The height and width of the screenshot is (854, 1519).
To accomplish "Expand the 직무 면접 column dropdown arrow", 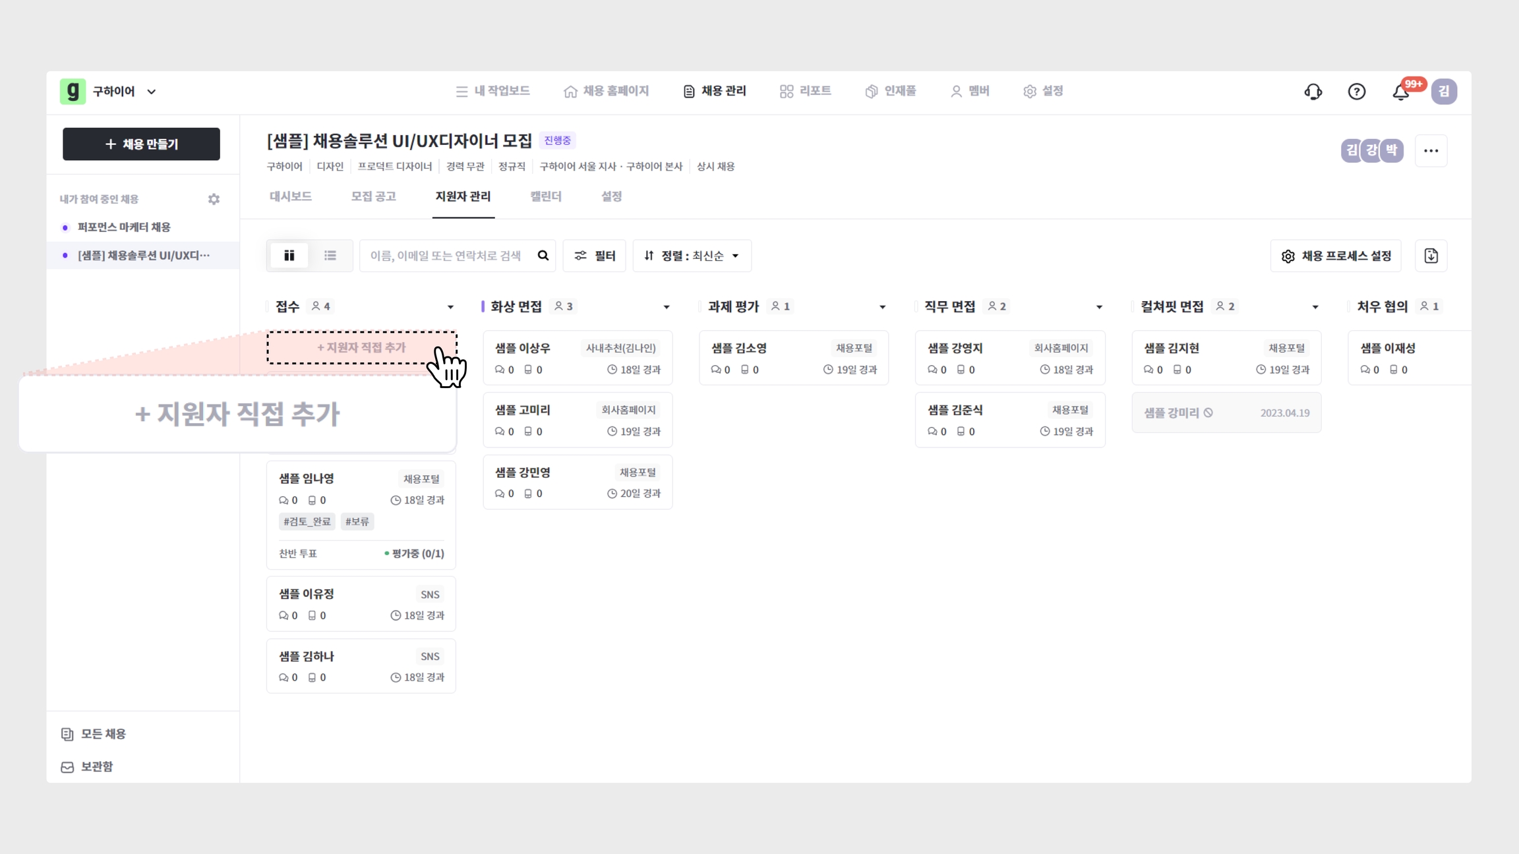I will click(1099, 307).
